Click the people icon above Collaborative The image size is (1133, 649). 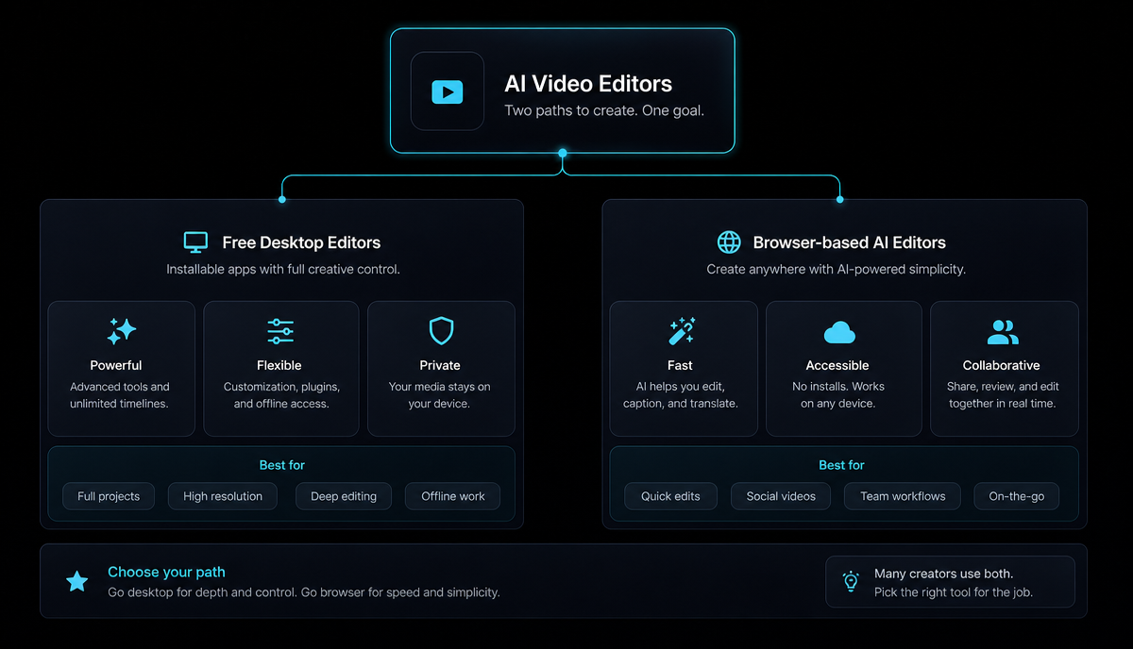pos(1003,332)
